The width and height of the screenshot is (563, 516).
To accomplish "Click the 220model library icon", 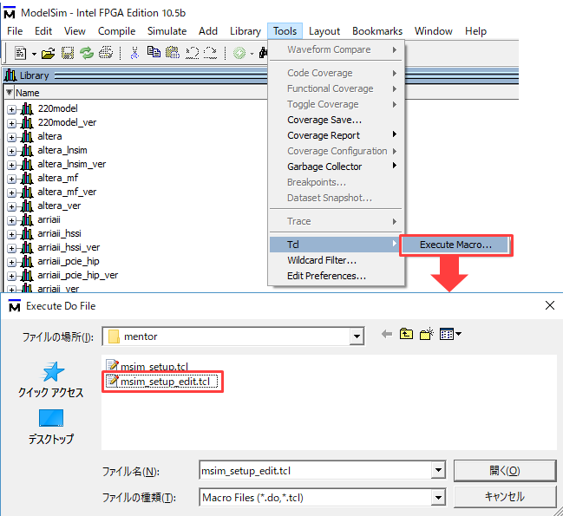I will pyautogui.click(x=27, y=108).
